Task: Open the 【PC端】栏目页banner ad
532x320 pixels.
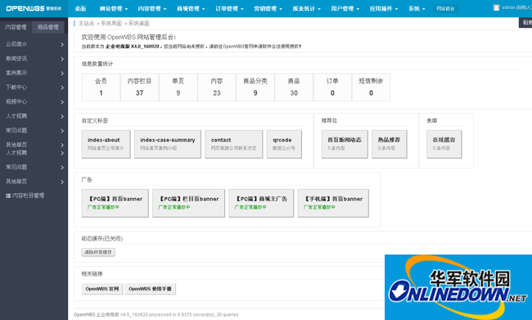Action: tap(188, 203)
